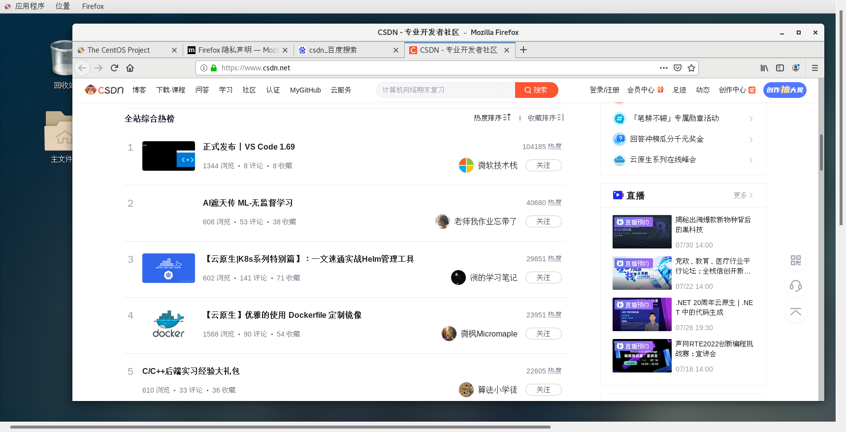846x432 pixels.
Task: Click the Firefox forward arrow
Action: pos(98,68)
